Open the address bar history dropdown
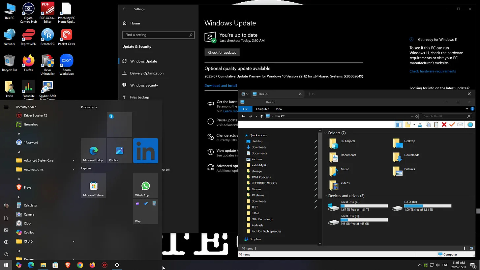This screenshot has height=270, width=480. 412,116
